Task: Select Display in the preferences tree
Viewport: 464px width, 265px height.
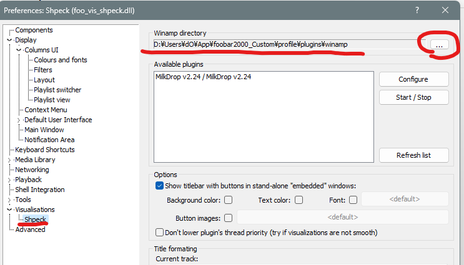Action: click(x=26, y=40)
